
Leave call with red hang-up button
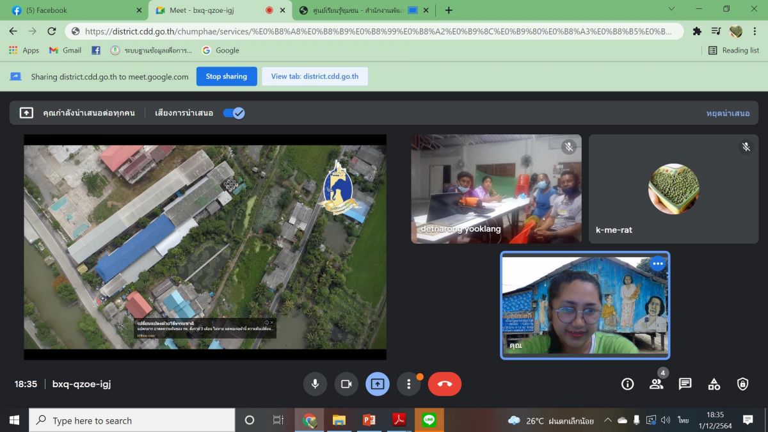point(445,384)
